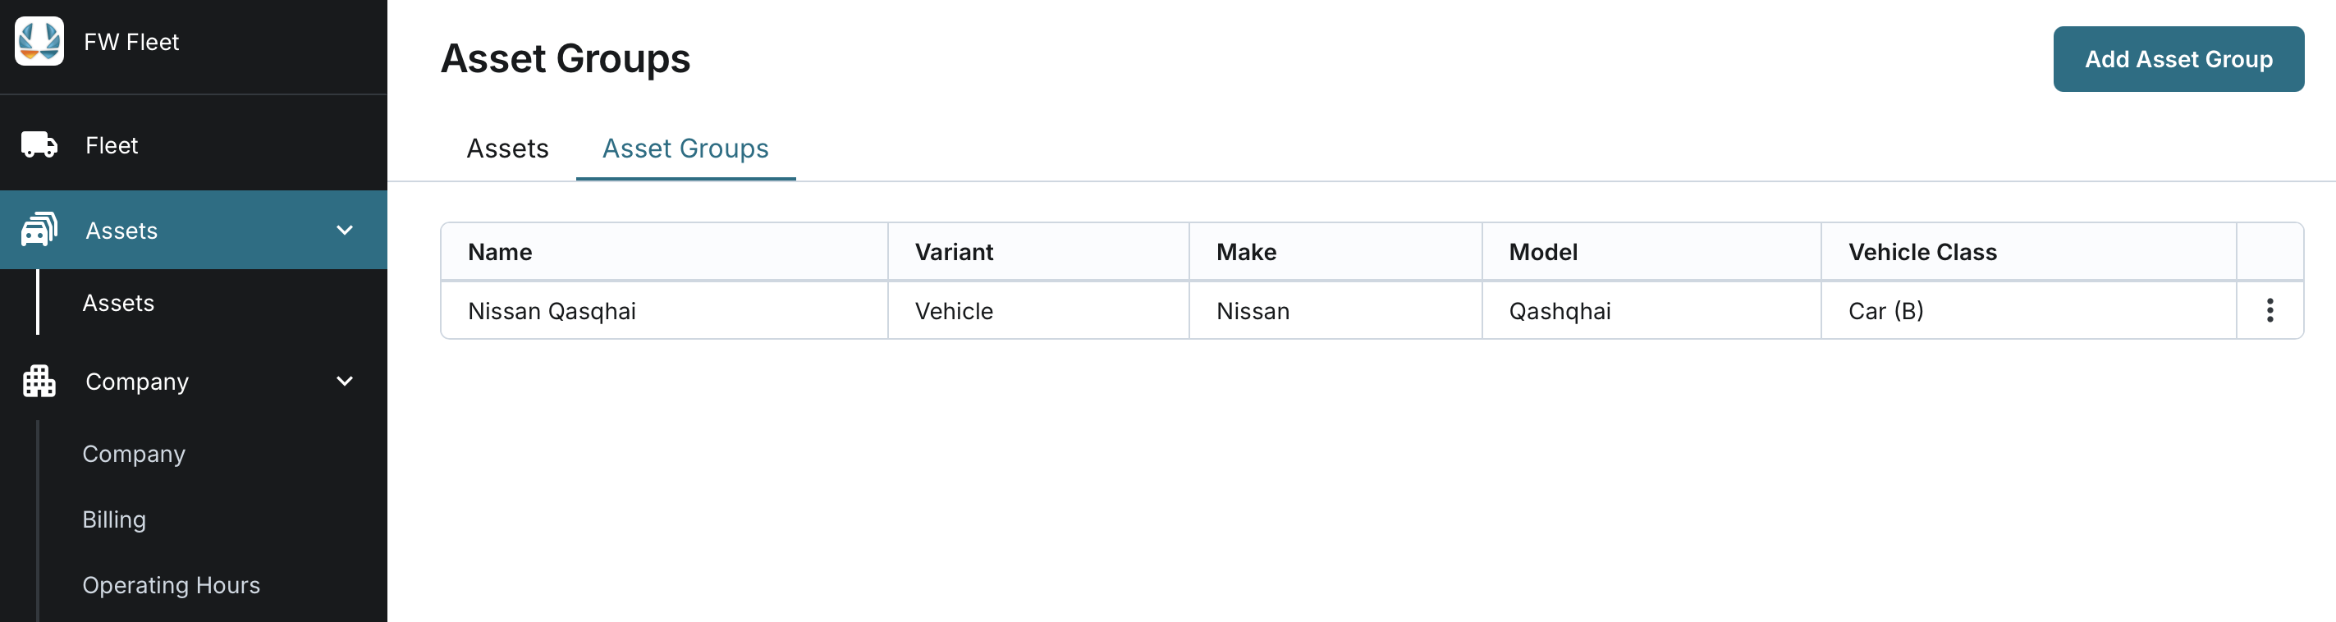The image size is (2336, 622).
Task: Open the Billing page
Action: coord(113,519)
